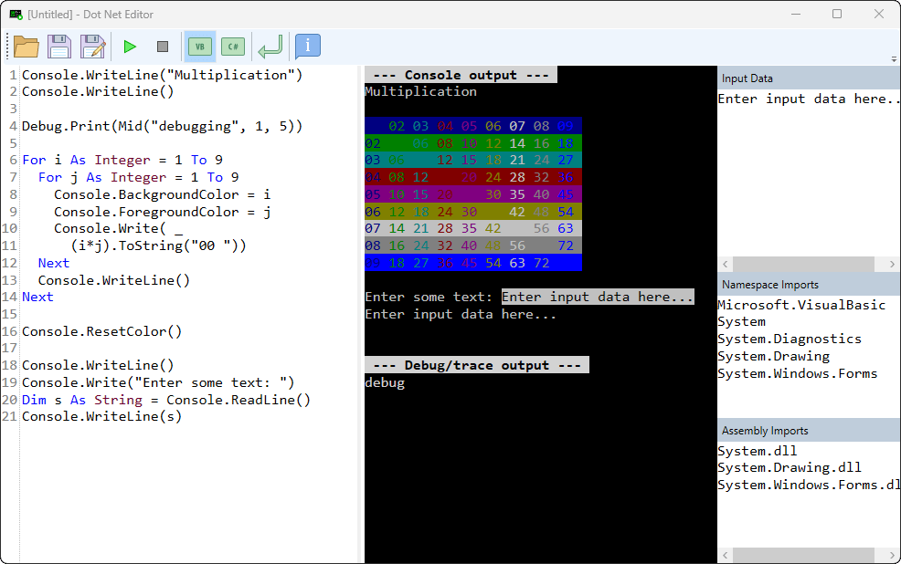Maximize the Dot Net Editor window
This screenshot has width=901, height=564.
pos(837,15)
